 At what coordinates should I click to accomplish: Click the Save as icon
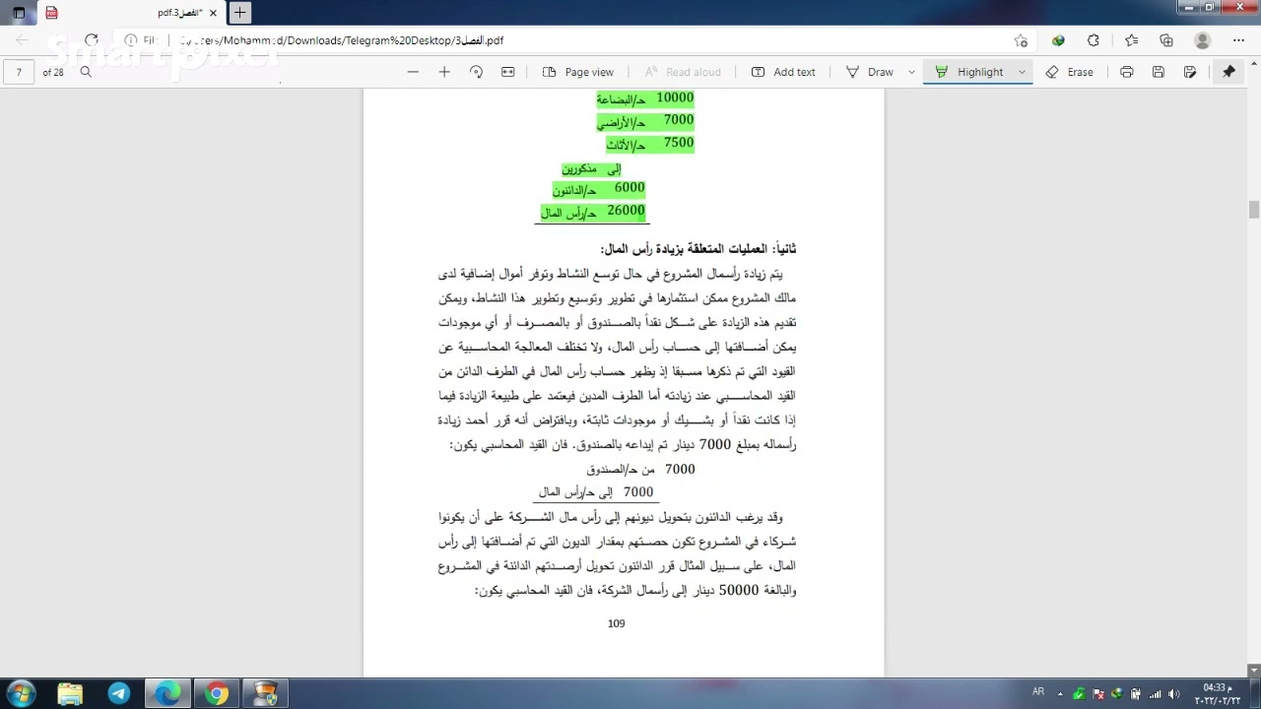point(1190,72)
